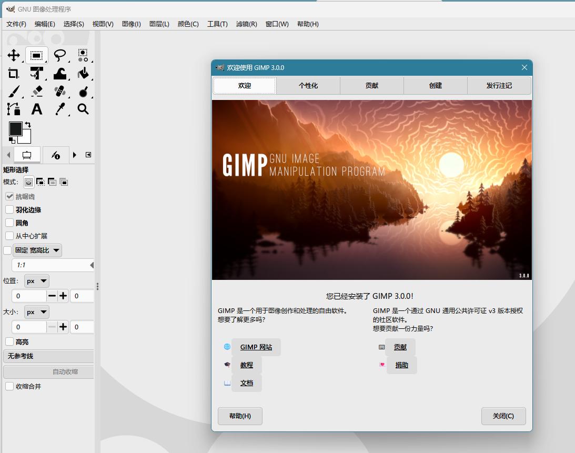Viewport: 575px width, 453px height.
Task: Open the 固定 宽高比 dropdown
Action: click(x=37, y=250)
